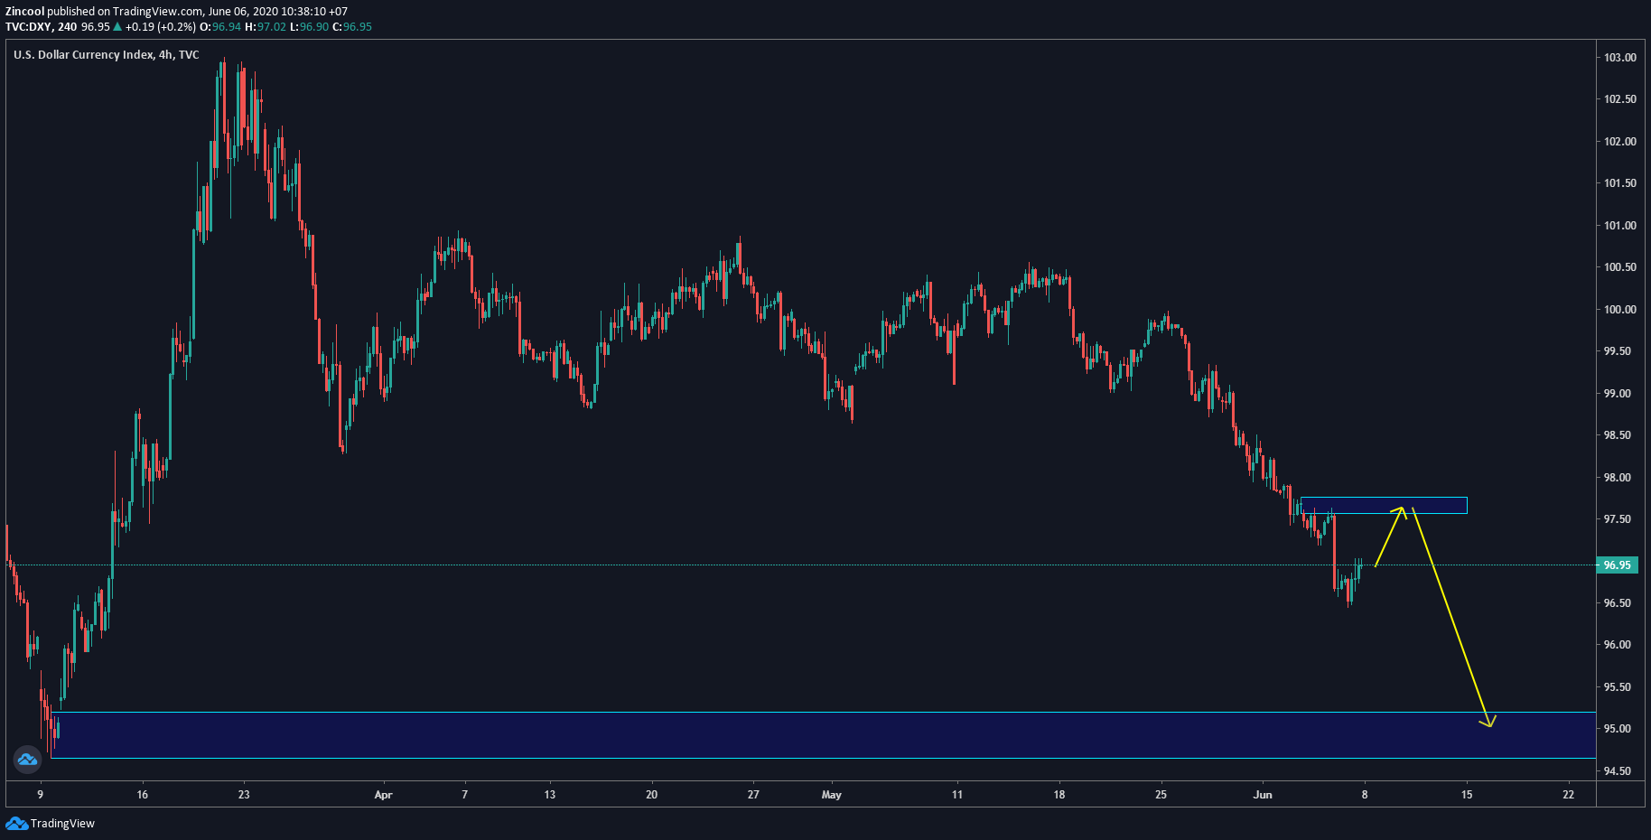
Task: Click the '27' date label on time axis
Action: [x=753, y=795]
